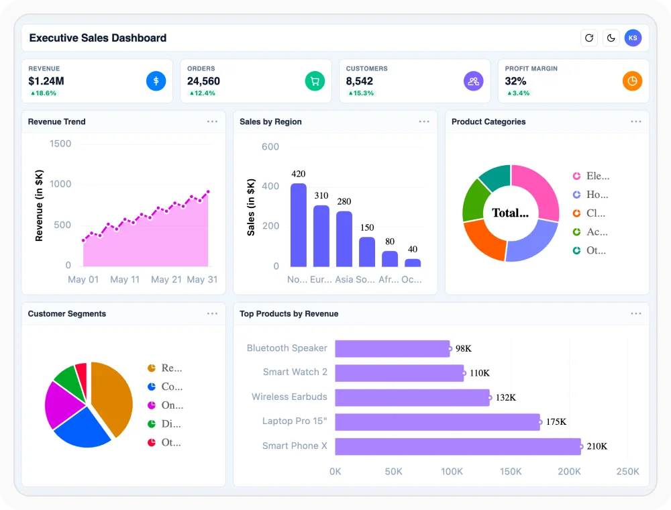Click the green donut chart segment

click(x=475, y=200)
